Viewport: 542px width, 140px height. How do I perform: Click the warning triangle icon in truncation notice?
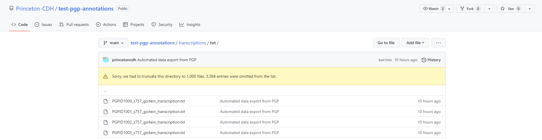coord(105,76)
